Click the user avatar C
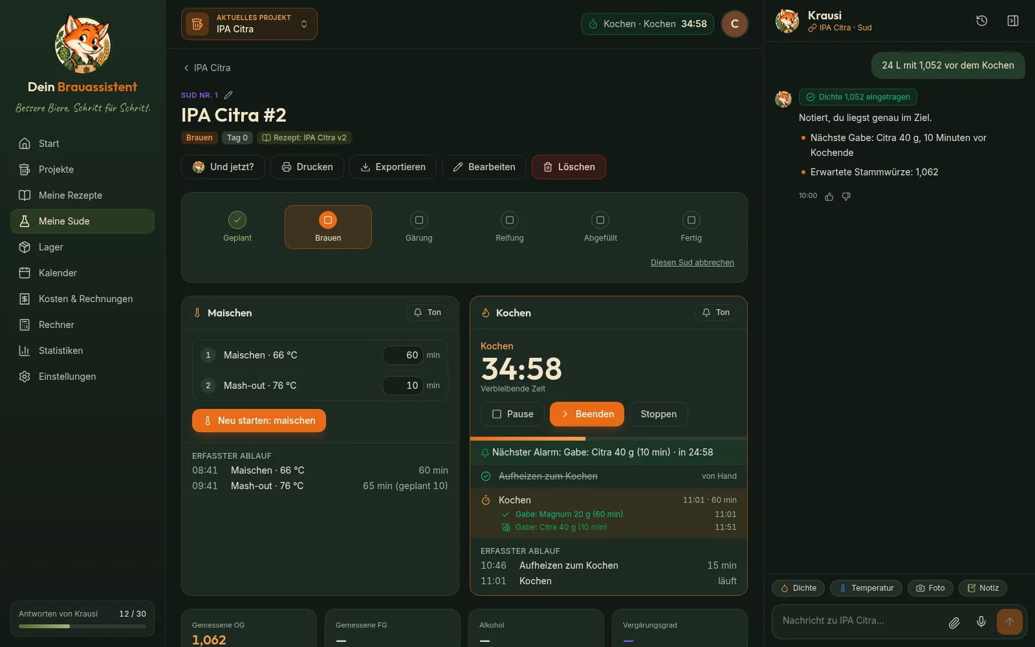Viewport: 1035px width, 647px height. [734, 24]
